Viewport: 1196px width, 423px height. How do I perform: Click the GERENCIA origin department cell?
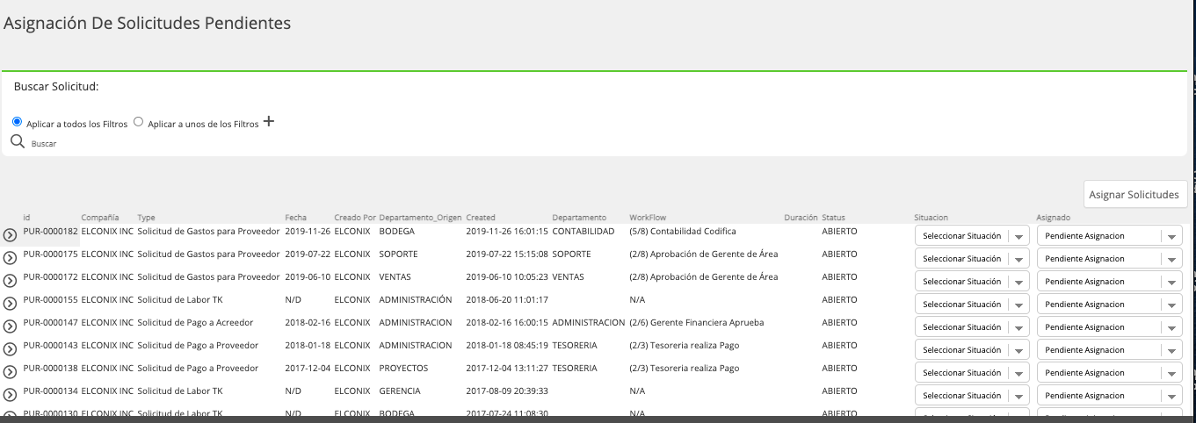tap(400, 391)
